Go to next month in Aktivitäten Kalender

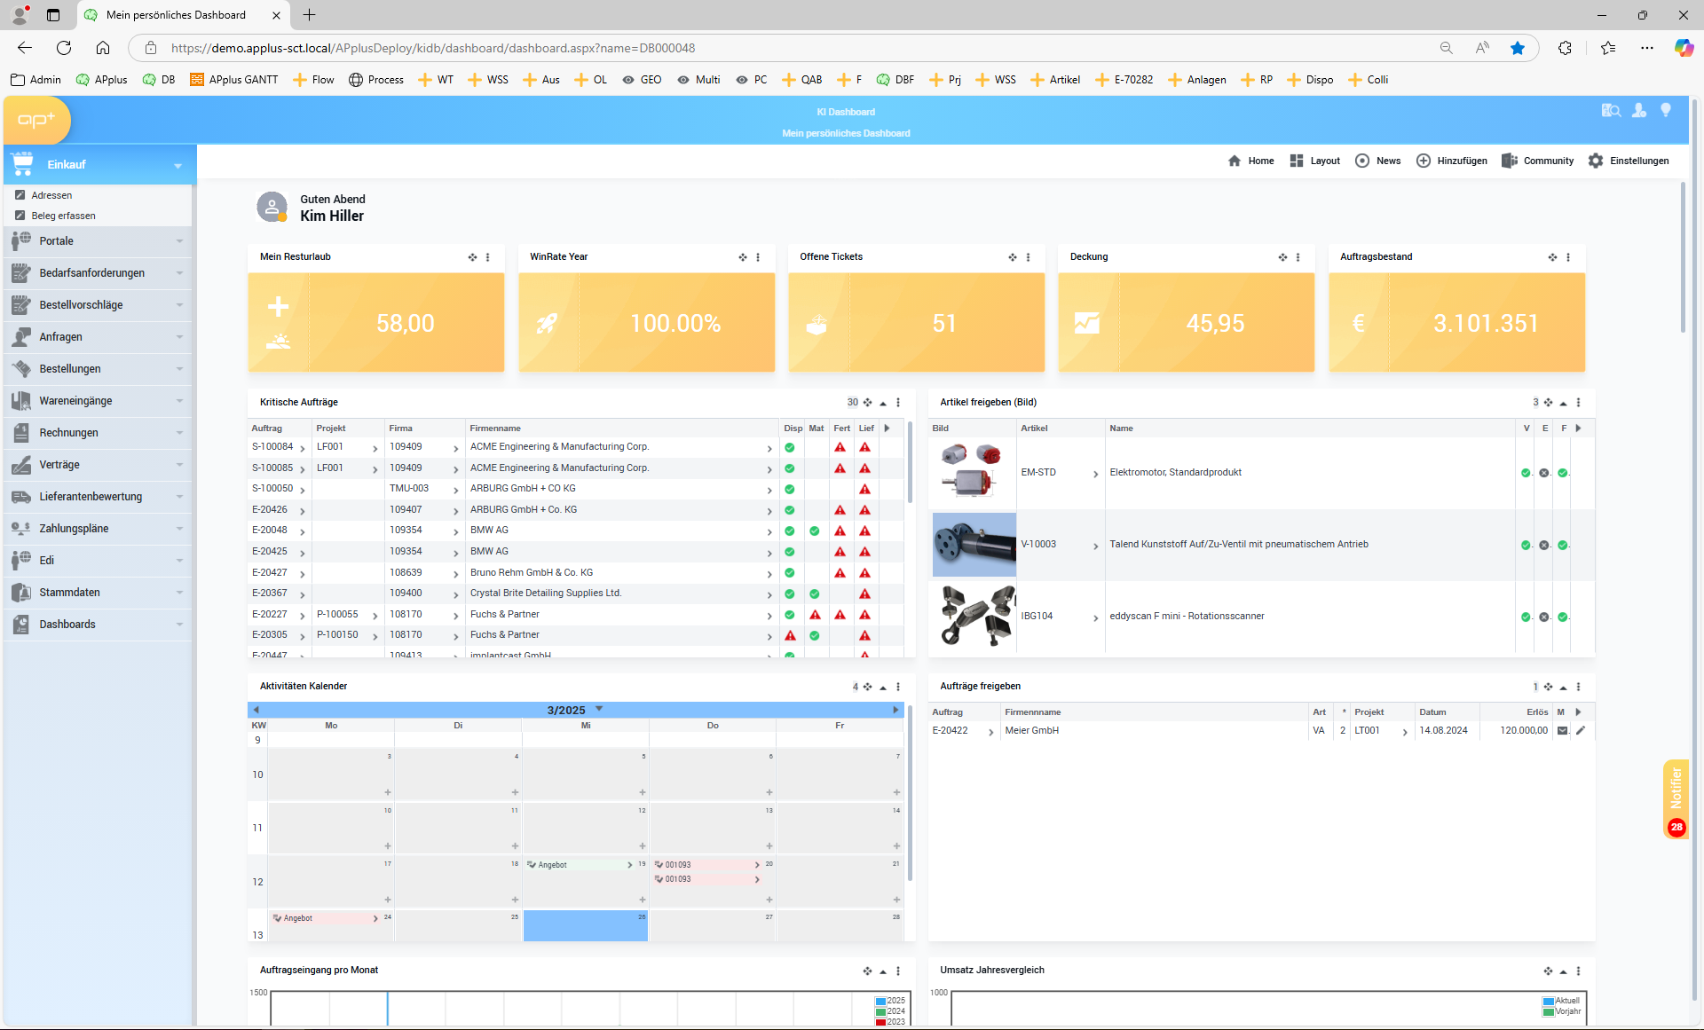pyautogui.click(x=895, y=710)
